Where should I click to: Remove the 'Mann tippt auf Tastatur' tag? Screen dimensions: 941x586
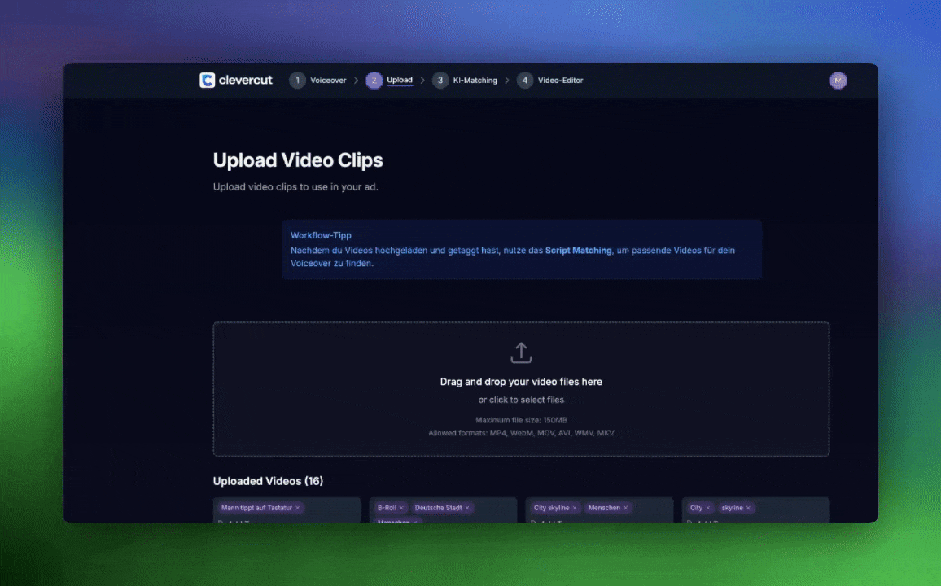coord(298,508)
